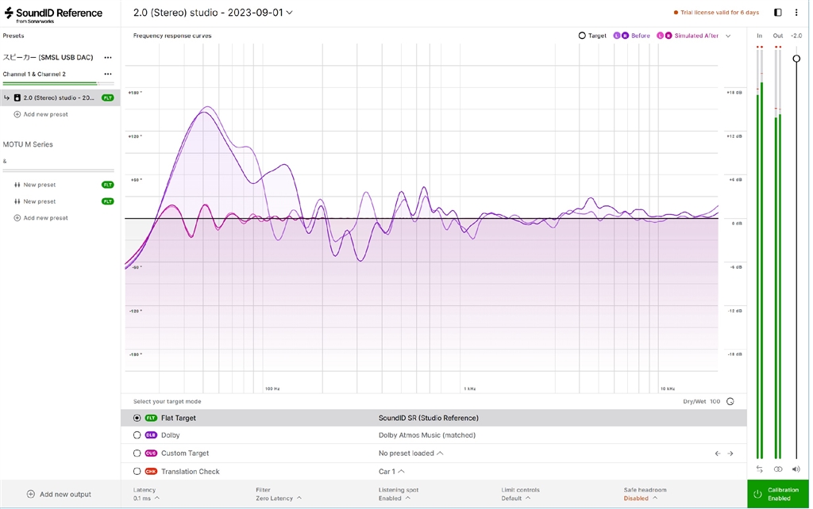Click the In level meter
The height and width of the screenshot is (509, 813).
[760, 252]
